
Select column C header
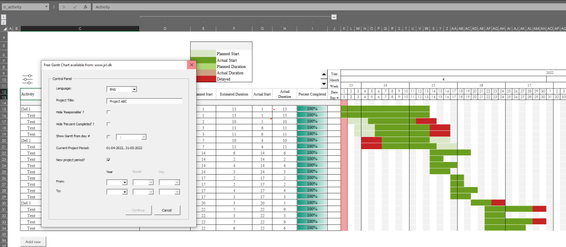click(80, 29)
